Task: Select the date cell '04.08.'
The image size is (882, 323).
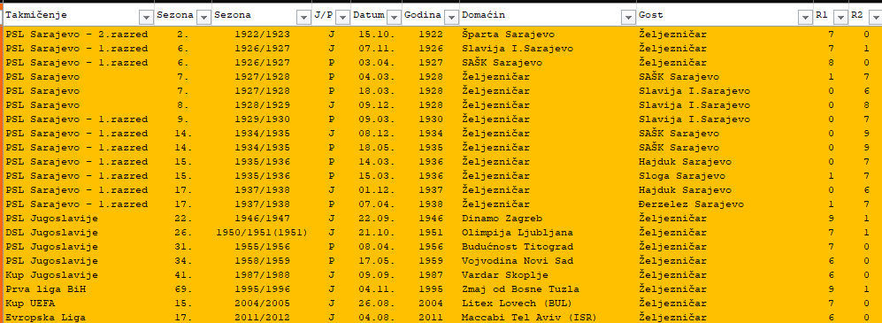Action: pos(376,318)
